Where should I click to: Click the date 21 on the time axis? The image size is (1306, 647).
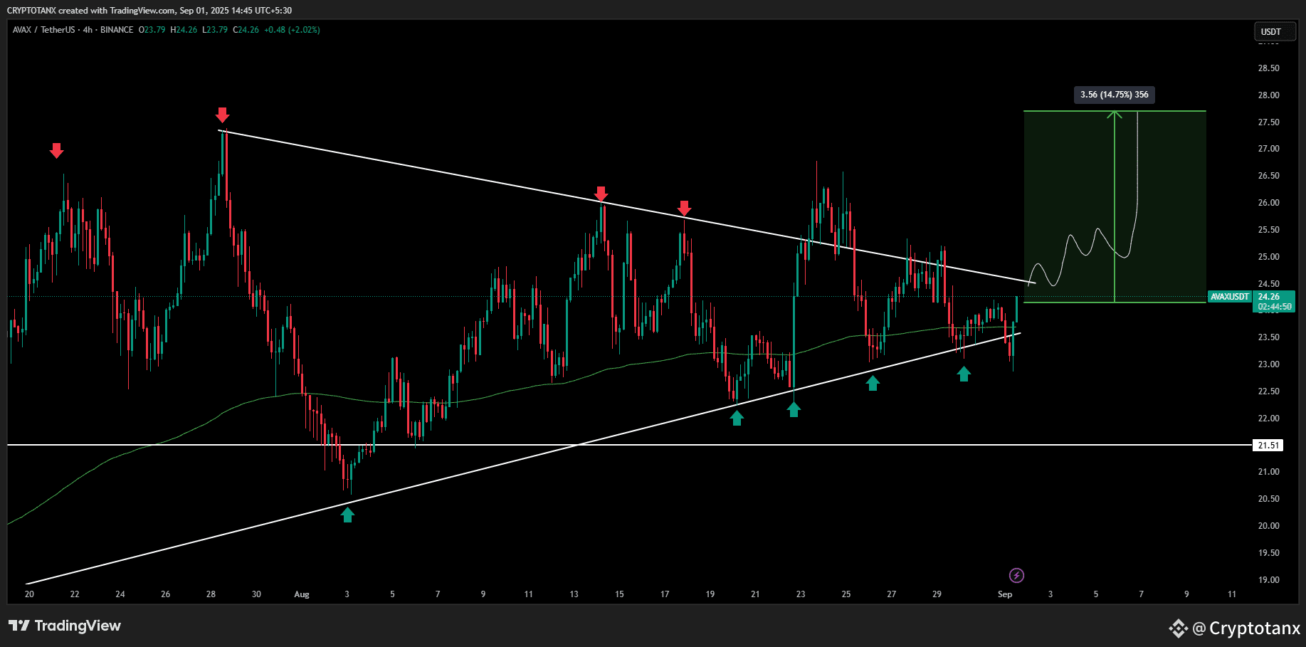[x=755, y=594]
